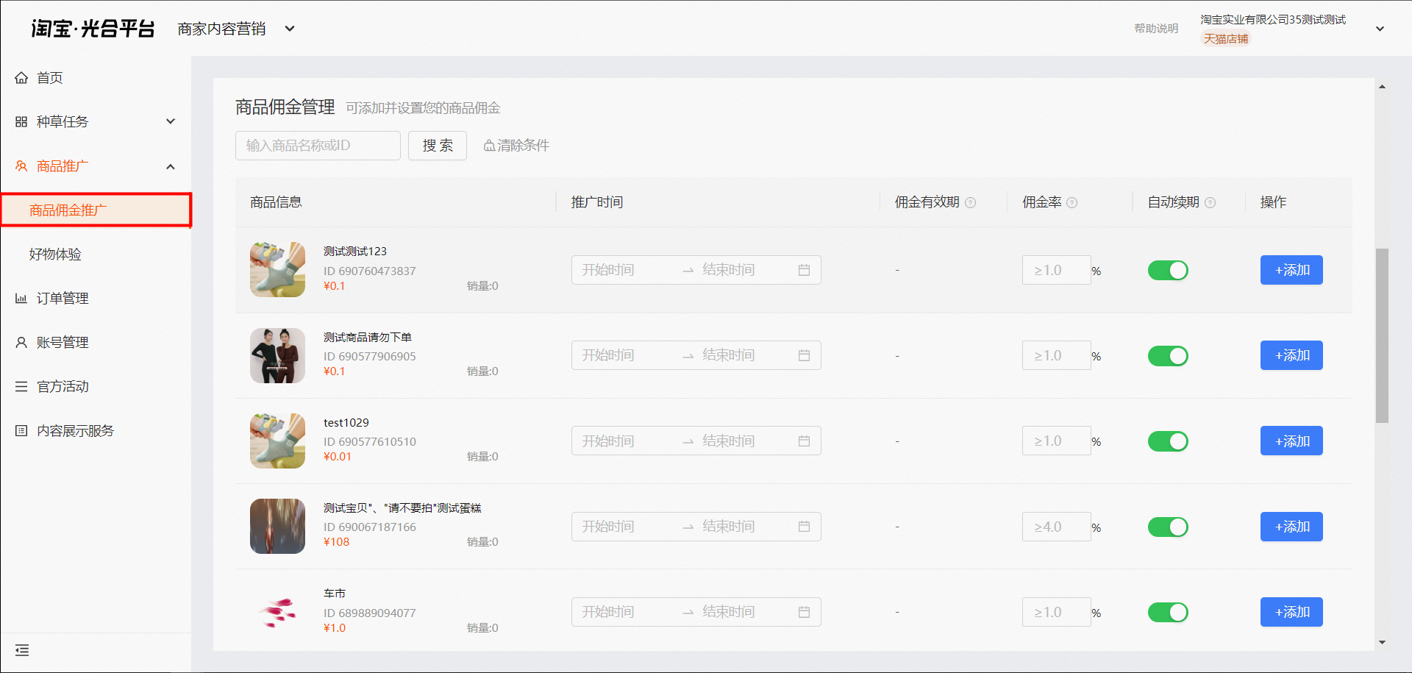Image resolution: width=1412 pixels, height=673 pixels.
Task: Disable auto-renew toggle for 测试测试123
Action: point(1168,271)
